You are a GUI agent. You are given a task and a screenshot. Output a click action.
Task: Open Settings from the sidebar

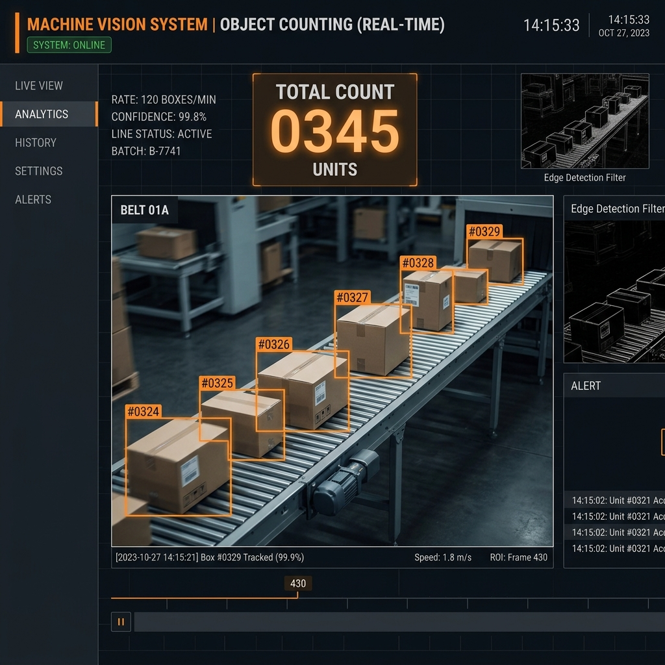pyautogui.click(x=38, y=171)
